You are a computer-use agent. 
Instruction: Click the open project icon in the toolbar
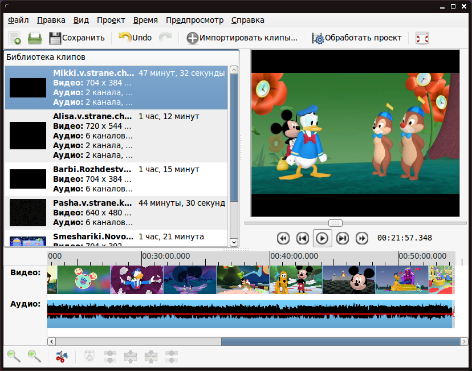[x=35, y=38]
